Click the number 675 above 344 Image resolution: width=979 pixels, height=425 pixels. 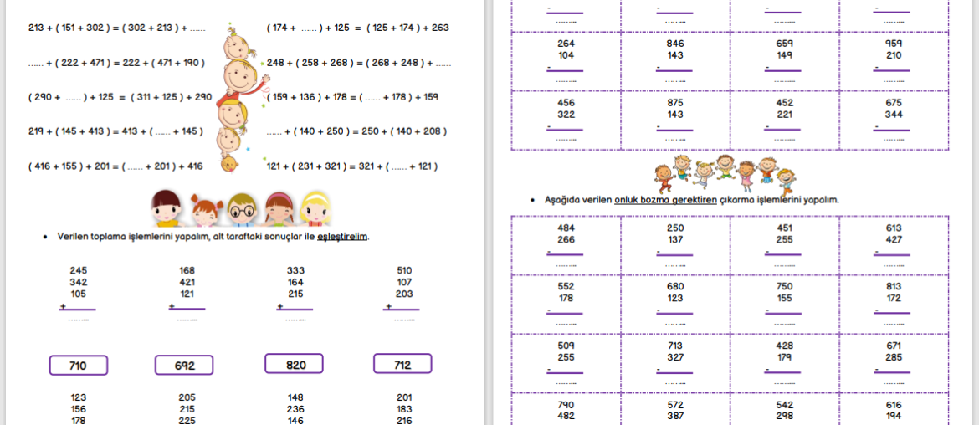point(894,103)
